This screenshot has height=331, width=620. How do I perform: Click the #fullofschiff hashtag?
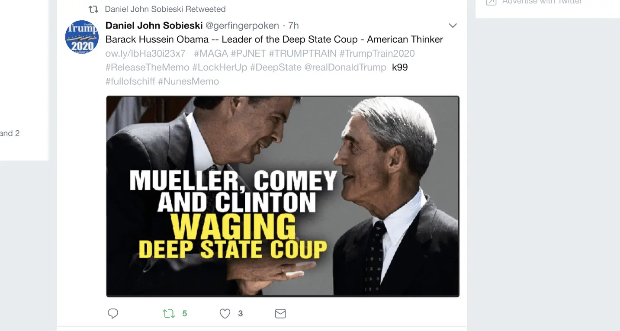130,81
